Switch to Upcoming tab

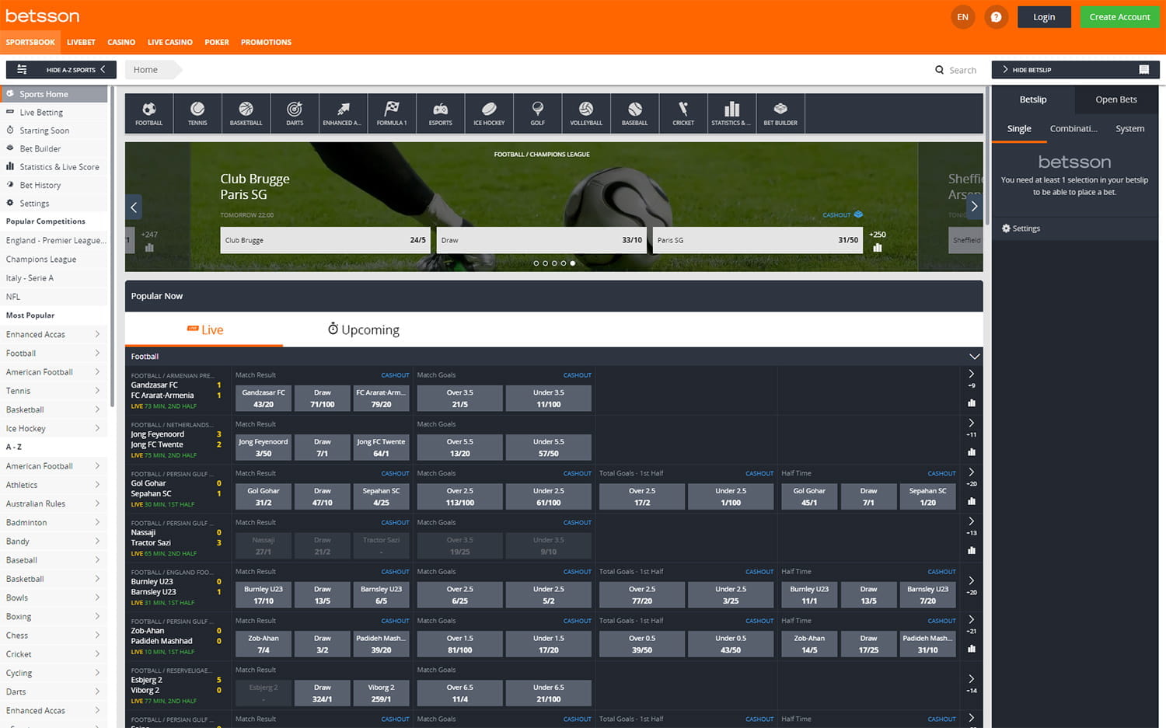363,329
